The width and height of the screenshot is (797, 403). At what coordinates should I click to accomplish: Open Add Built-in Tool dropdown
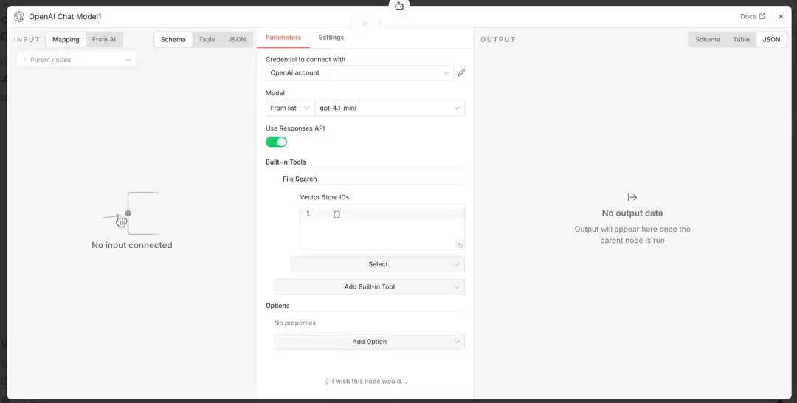tap(370, 286)
